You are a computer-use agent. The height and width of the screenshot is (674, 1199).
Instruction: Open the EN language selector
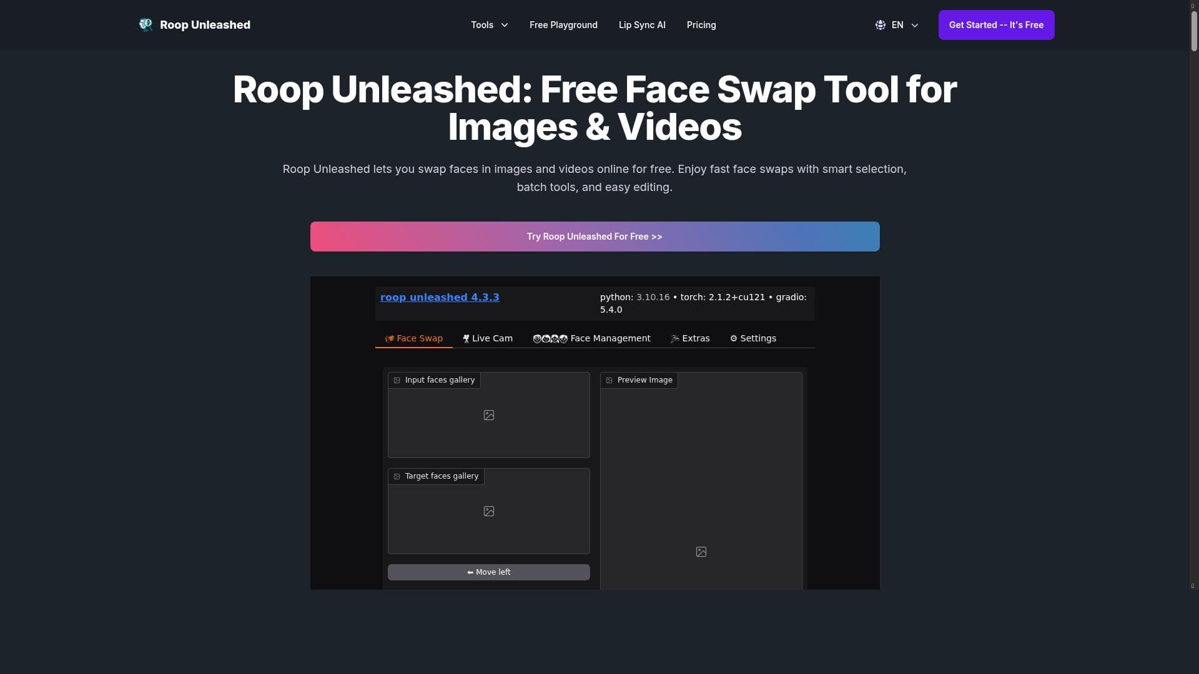pos(897,25)
